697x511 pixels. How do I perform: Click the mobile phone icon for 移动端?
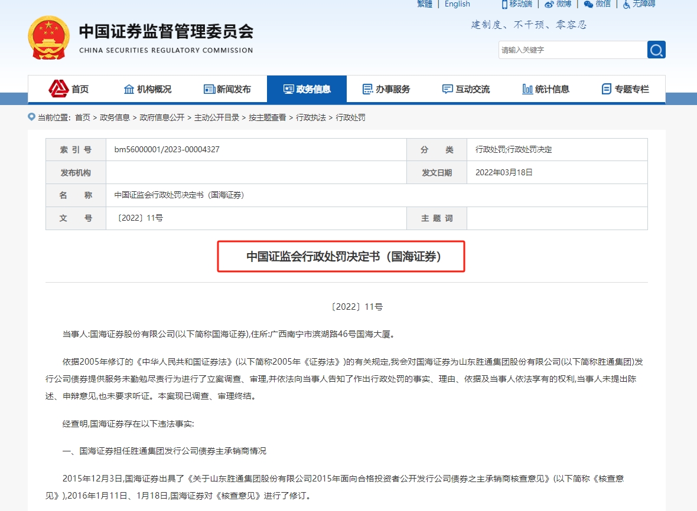[504, 5]
